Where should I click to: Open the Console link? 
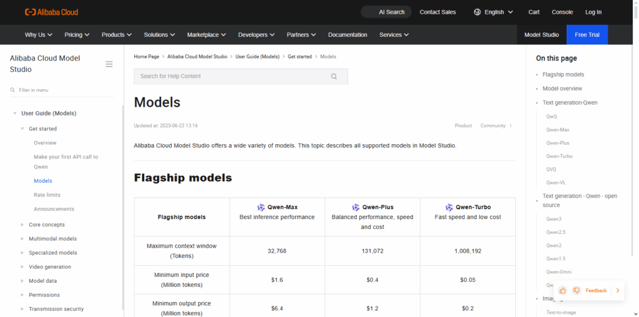[x=562, y=12]
